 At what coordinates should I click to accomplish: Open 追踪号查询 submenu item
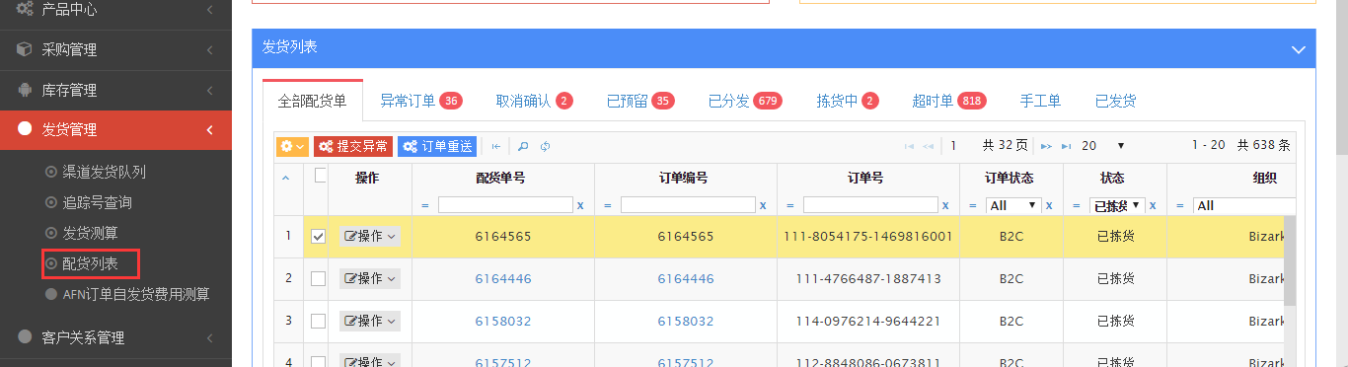point(97,202)
